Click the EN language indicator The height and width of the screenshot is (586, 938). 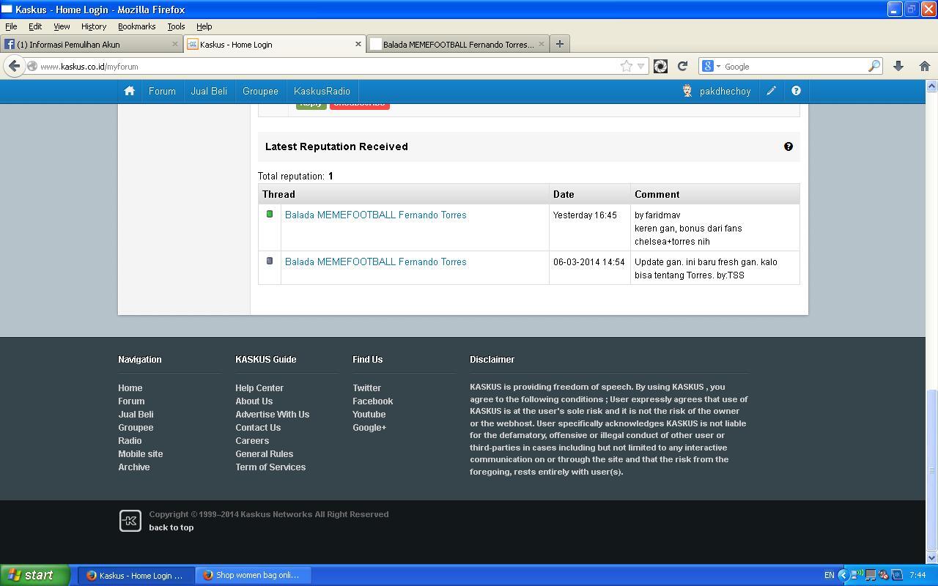pos(829,576)
